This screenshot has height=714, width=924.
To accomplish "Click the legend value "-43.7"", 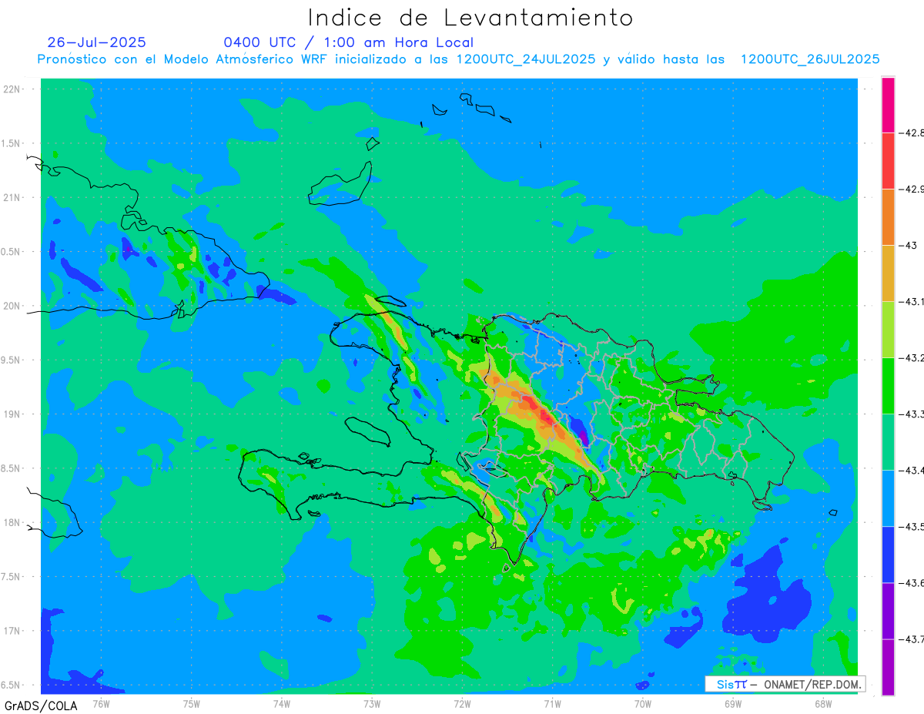I will click(912, 639).
